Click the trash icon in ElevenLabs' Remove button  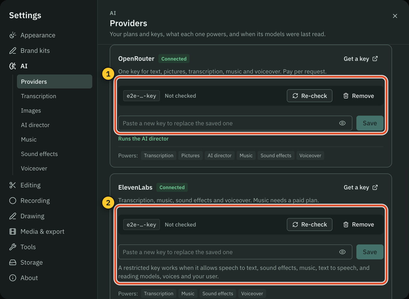coord(346,225)
